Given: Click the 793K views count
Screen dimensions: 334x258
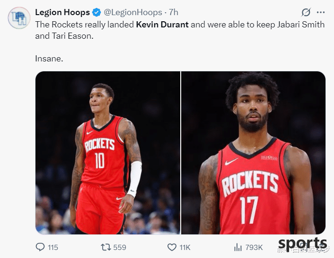Looking at the screenshot, I should [254, 247].
